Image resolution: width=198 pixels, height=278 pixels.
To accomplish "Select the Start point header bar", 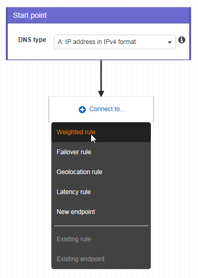I will click(98, 15).
